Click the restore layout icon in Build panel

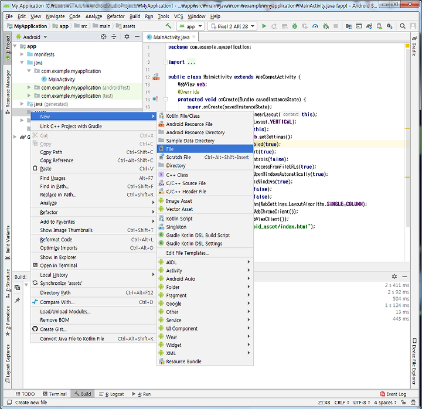pyautogui.click(x=18, y=288)
